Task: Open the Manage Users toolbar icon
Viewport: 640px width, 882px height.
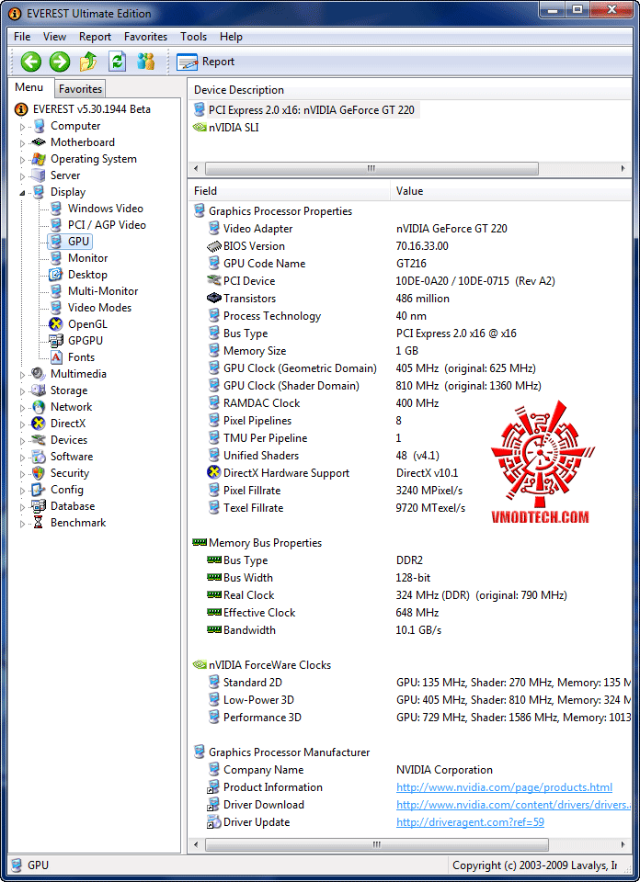Action: (x=146, y=62)
